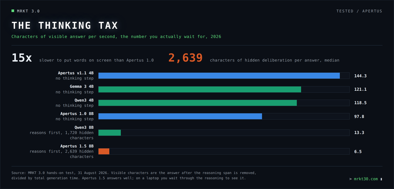Click the 'MRKT 3.0' header label
This screenshot has height=189, width=394.
pyautogui.click(x=28, y=11)
